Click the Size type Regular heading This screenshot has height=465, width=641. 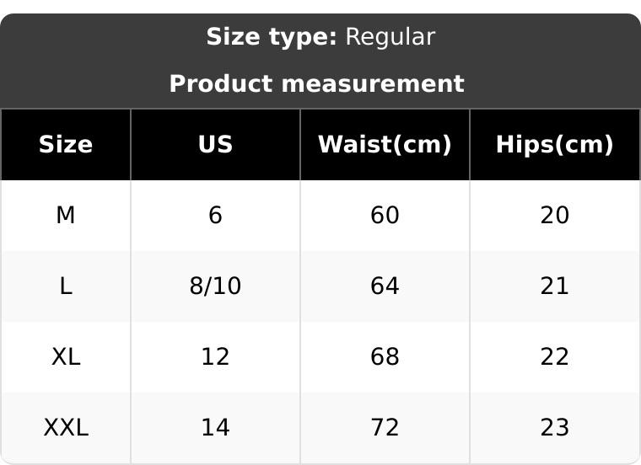coord(320,37)
